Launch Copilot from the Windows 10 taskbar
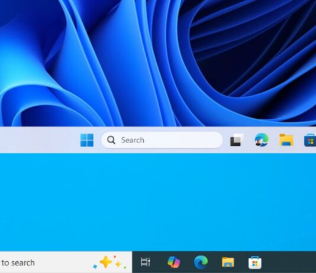Viewport: 316px width, 273px height. 174,262
